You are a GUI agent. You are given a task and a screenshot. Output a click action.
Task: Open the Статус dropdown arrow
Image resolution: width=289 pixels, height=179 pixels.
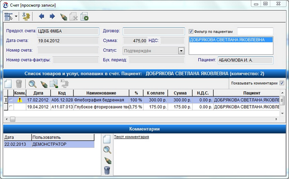pos(181,51)
